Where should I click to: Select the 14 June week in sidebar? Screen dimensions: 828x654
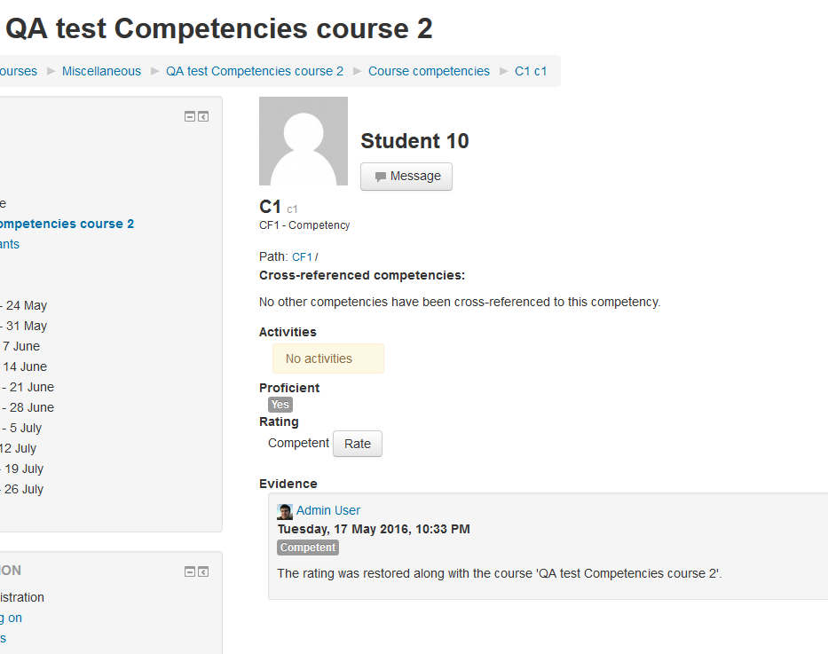pyautogui.click(x=24, y=366)
